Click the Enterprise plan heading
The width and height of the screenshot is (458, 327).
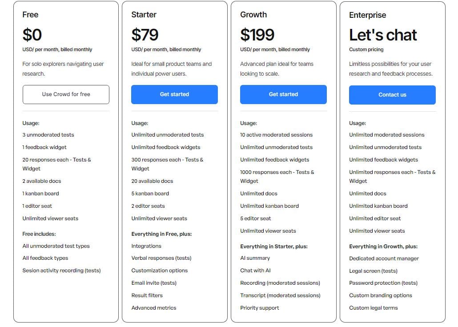tap(367, 15)
